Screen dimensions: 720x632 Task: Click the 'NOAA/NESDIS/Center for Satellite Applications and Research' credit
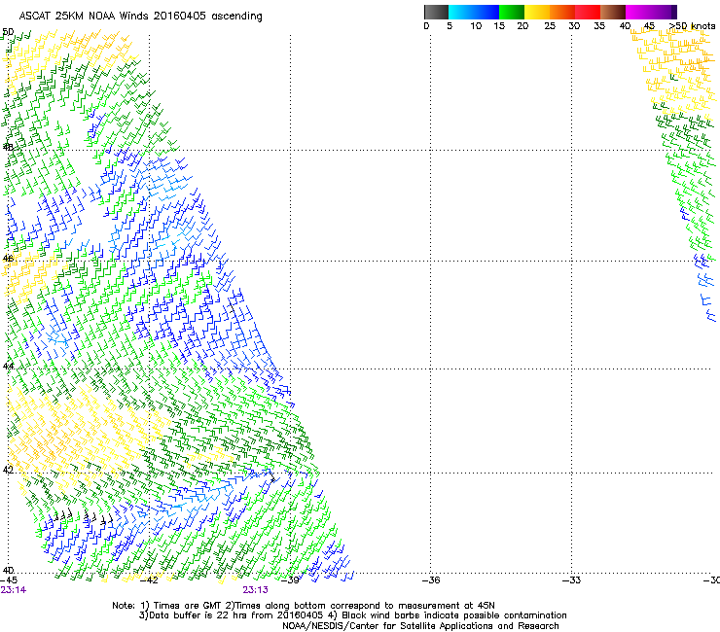pos(420,626)
